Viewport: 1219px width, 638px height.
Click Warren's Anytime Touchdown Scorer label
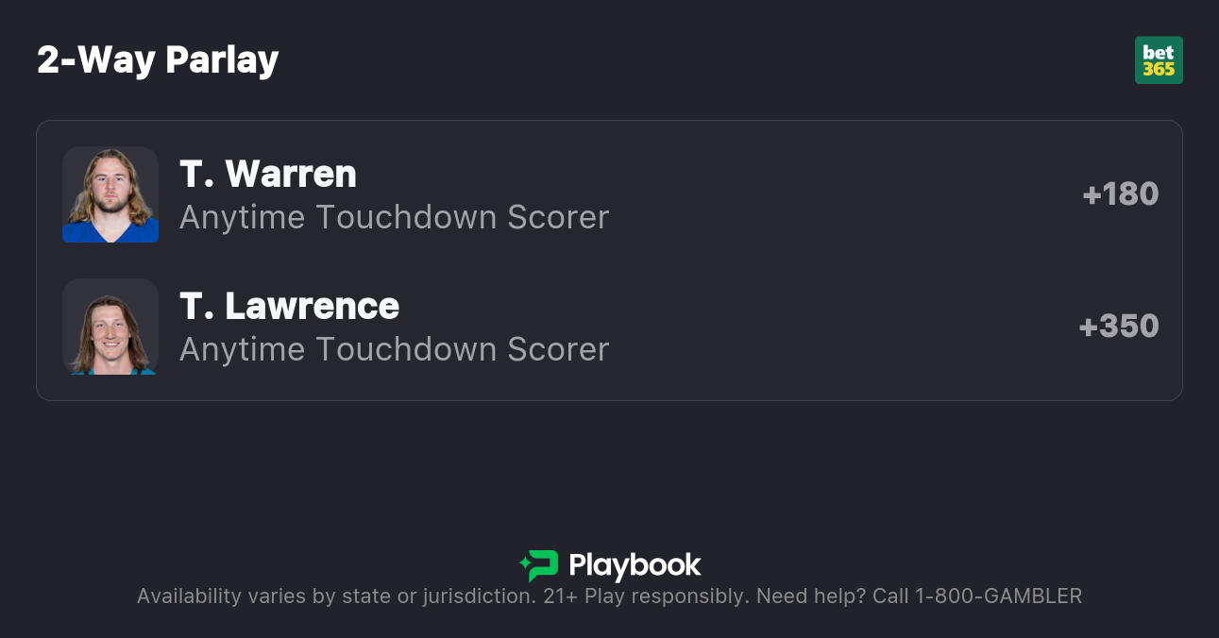pyautogui.click(x=394, y=217)
